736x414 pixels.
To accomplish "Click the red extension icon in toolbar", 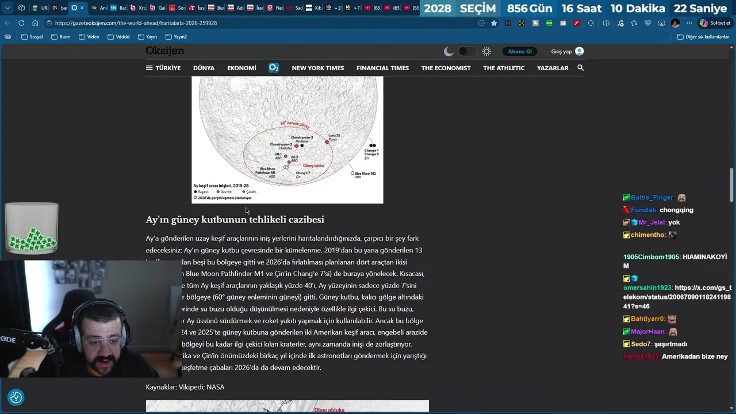I will point(577,23).
